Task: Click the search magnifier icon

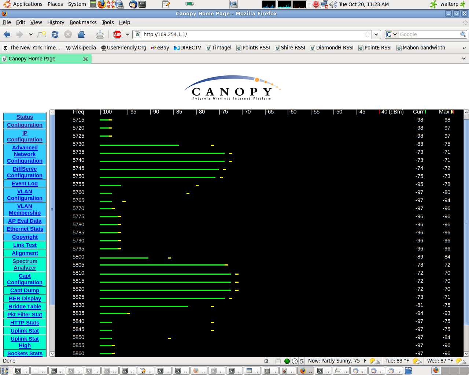Action: (463, 34)
